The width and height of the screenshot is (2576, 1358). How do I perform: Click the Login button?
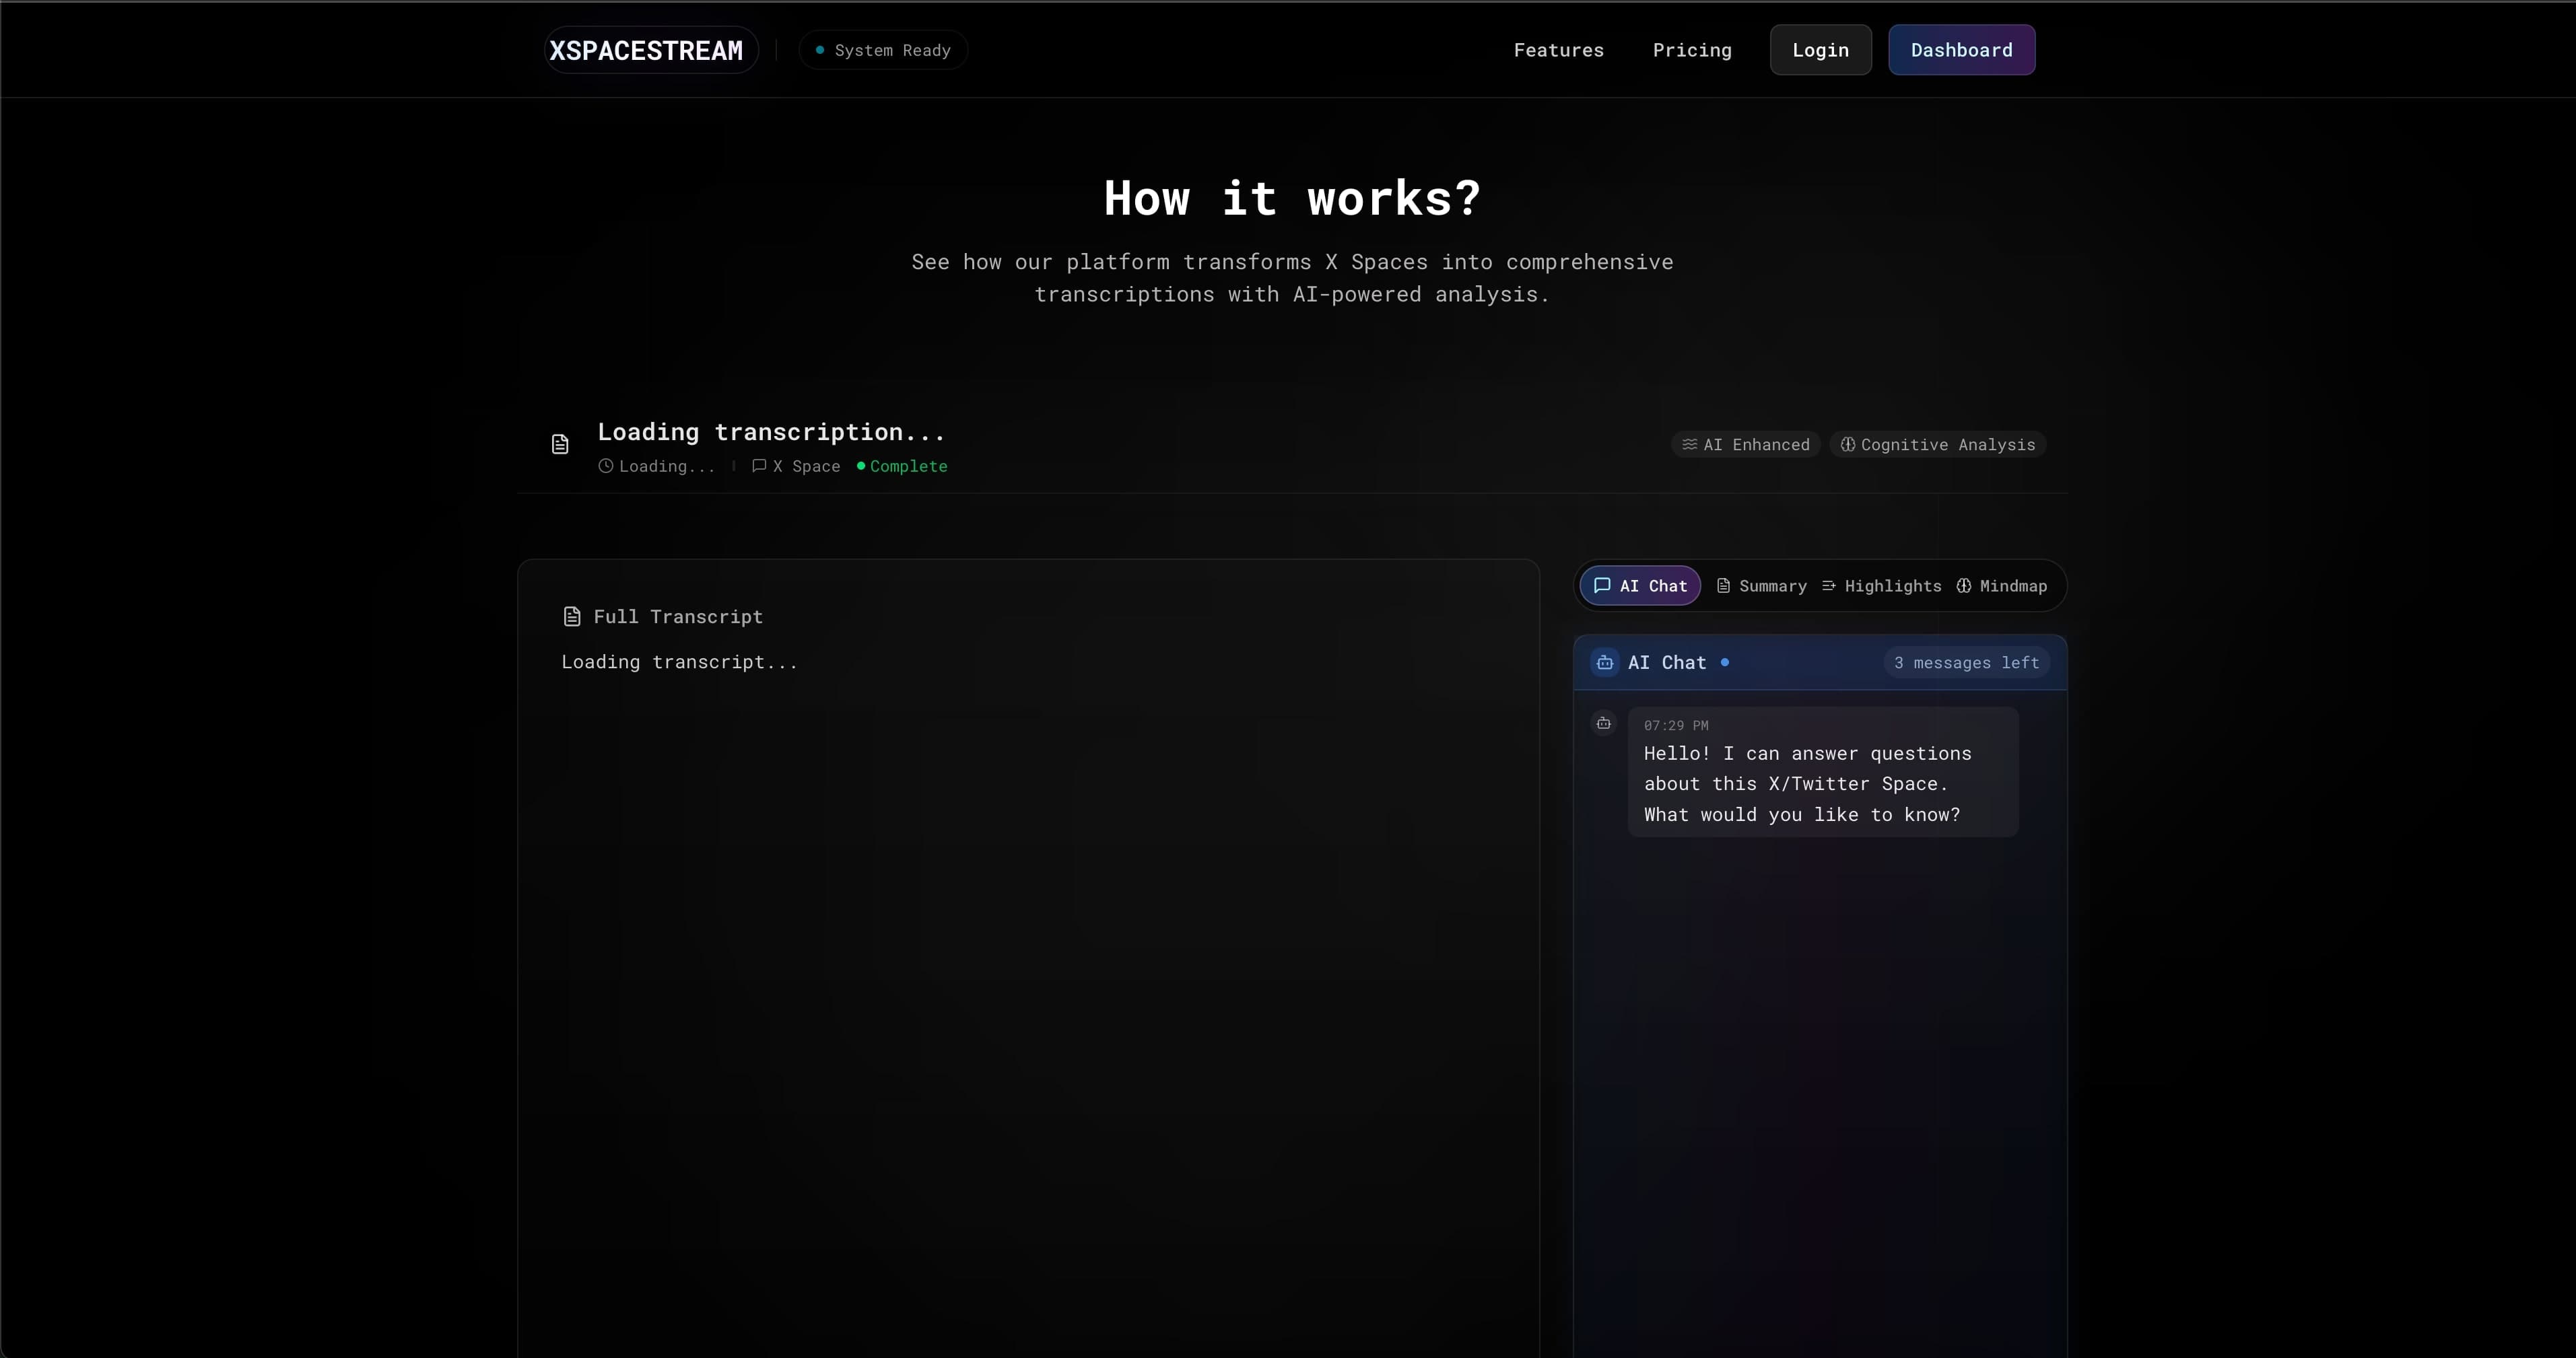[1820, 50]
